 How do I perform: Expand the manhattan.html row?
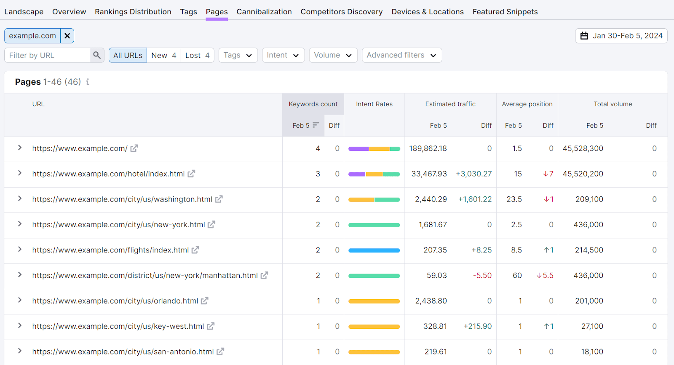(x=19, y=275)
